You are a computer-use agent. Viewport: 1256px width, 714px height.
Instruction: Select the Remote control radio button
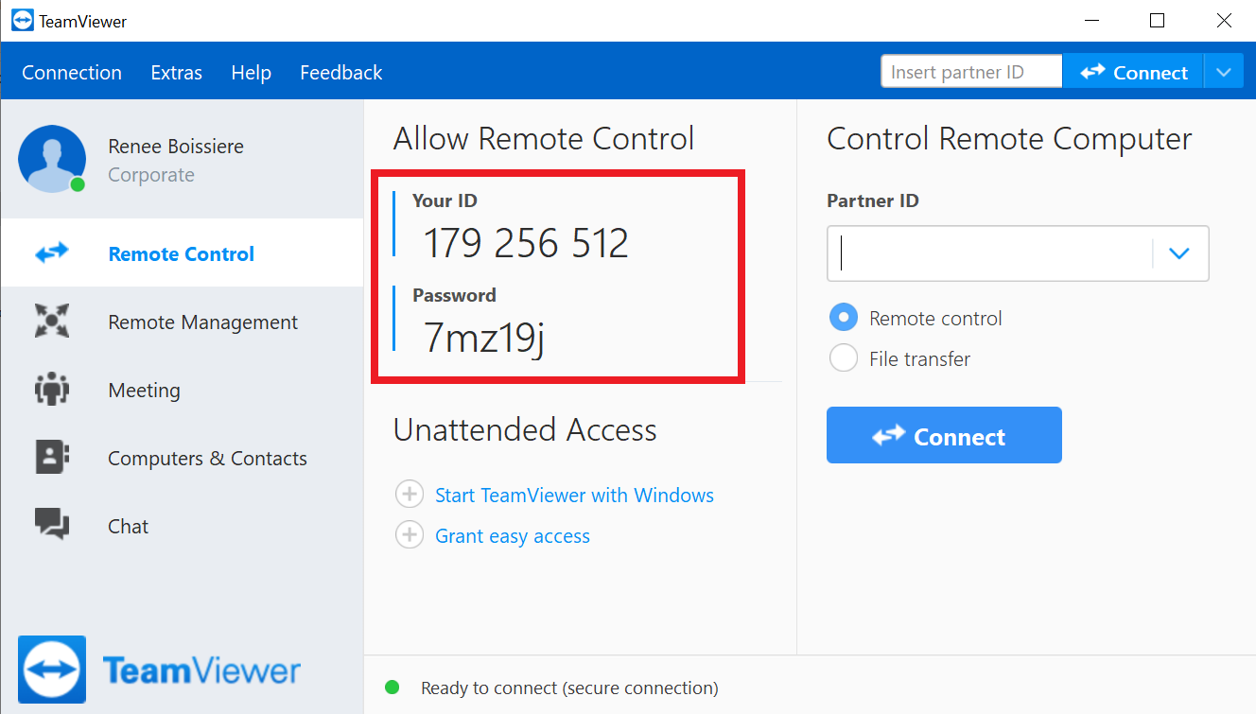tap(843, 318)
